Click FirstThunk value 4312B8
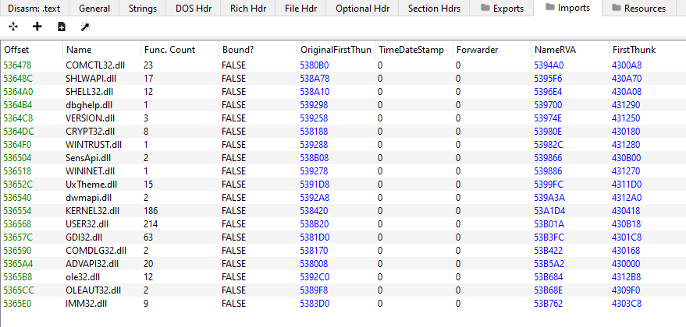Image resolution: width=686 pixels, height=327 pixels. (626, 277)
